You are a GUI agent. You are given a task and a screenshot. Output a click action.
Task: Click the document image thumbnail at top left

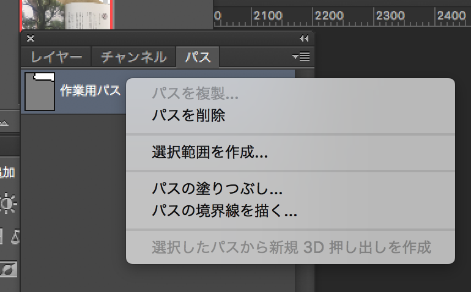coord(66,15)
